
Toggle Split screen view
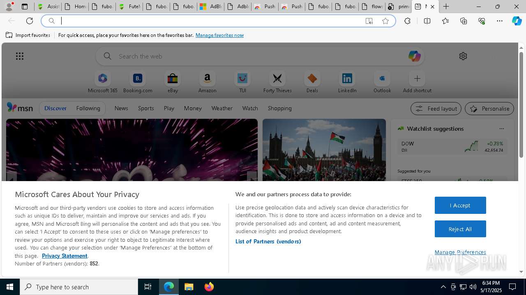point(427,21)
